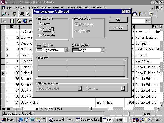Select the Incassato cell effect option
This screenshot has height=123, width=164.
[x=40, y=35]
